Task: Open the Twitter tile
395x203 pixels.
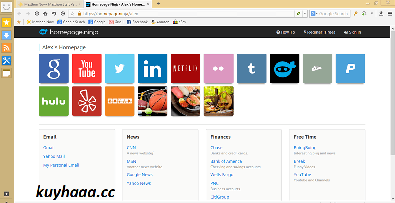Action: click(x=119, y=68)
